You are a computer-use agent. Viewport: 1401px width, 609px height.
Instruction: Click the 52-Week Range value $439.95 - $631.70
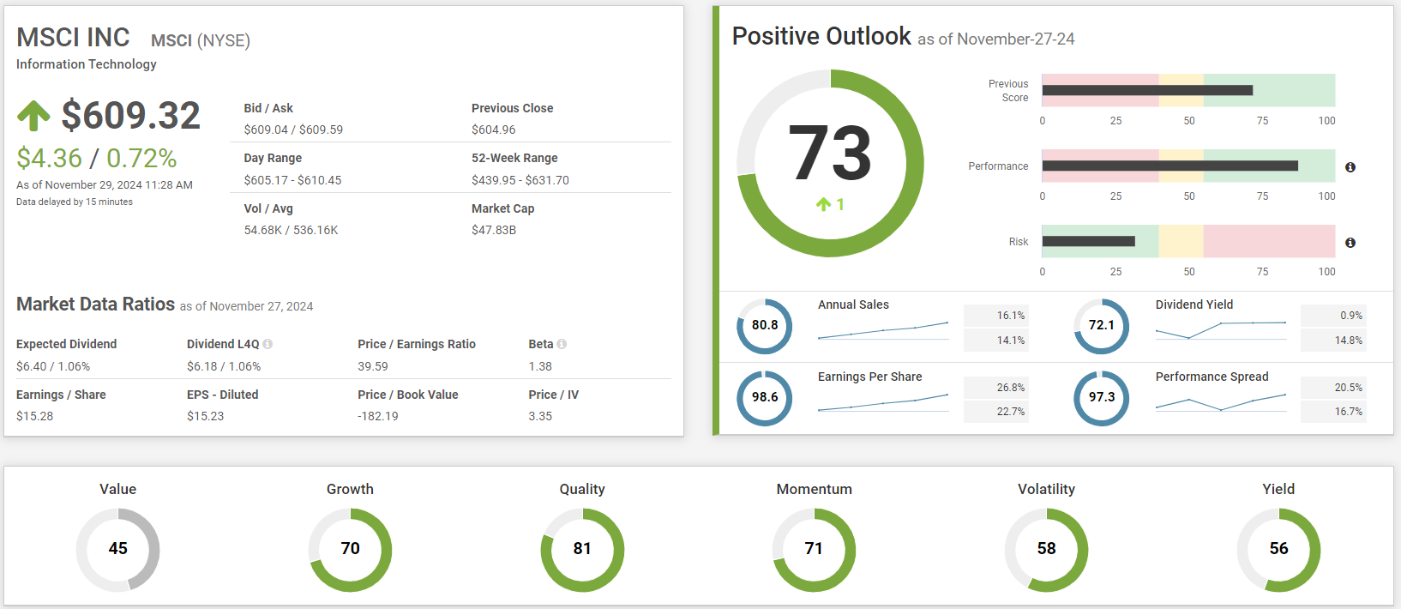coord(520,180)
